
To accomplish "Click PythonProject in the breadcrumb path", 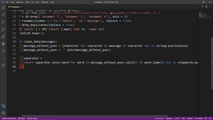I will 41,11.
